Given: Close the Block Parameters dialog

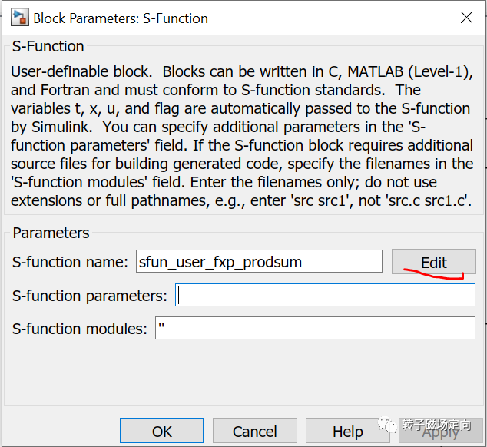Looking at the screenshot, I should [465, 18].
